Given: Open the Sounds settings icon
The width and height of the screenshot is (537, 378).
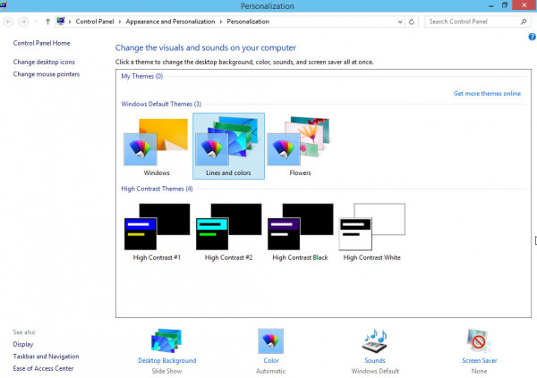Looking at the screenshot, I should click(375, 341).
